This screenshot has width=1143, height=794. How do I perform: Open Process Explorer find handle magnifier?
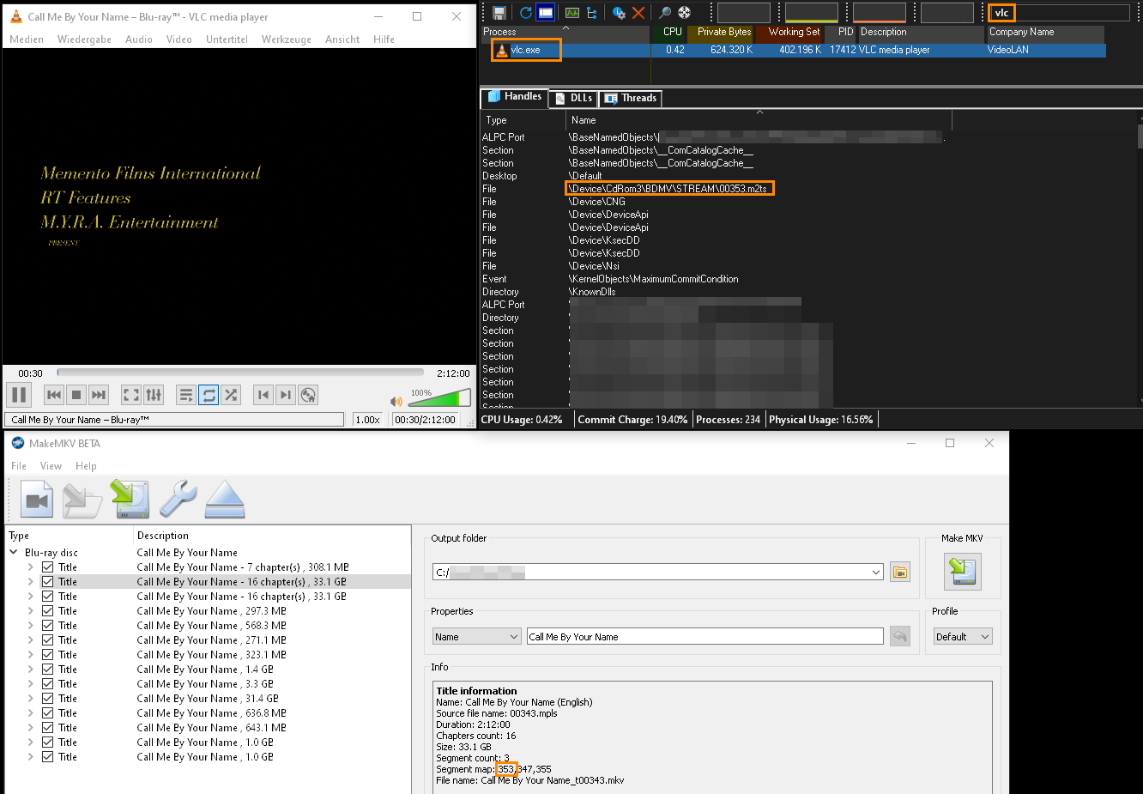664,12
